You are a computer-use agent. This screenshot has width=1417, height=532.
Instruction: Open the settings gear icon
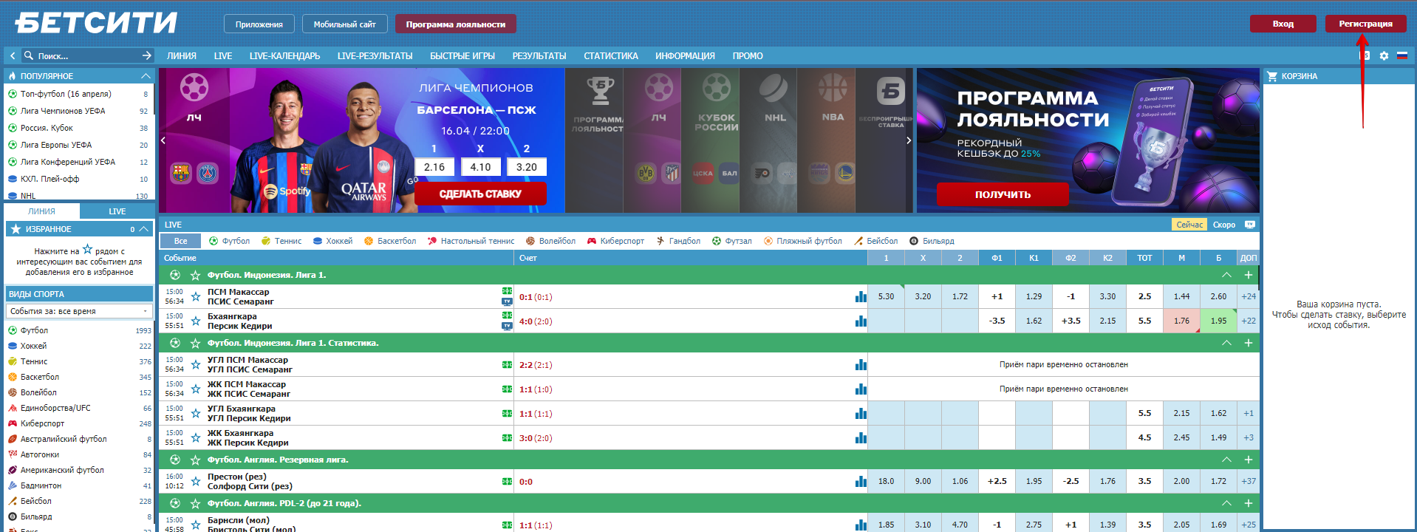(x=1384, y=56)
